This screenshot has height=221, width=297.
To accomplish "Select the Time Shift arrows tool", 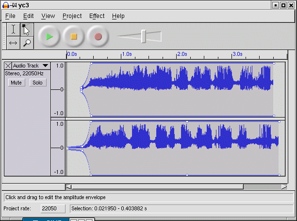I will (x=14, y=43).
